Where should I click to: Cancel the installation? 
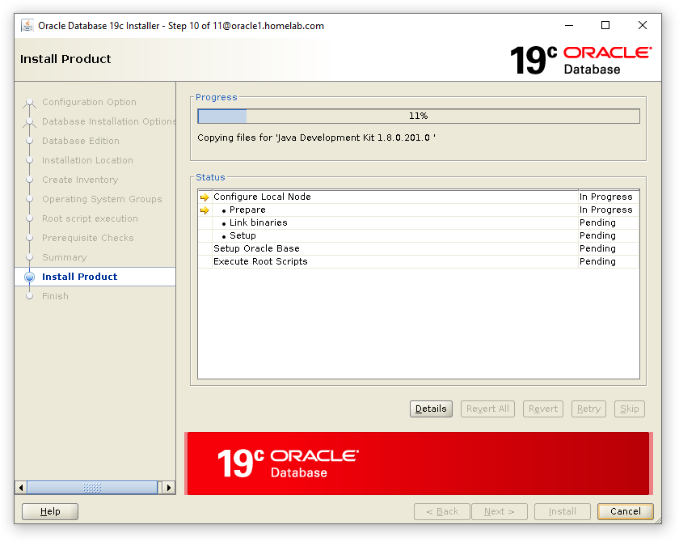pos(625,511)
